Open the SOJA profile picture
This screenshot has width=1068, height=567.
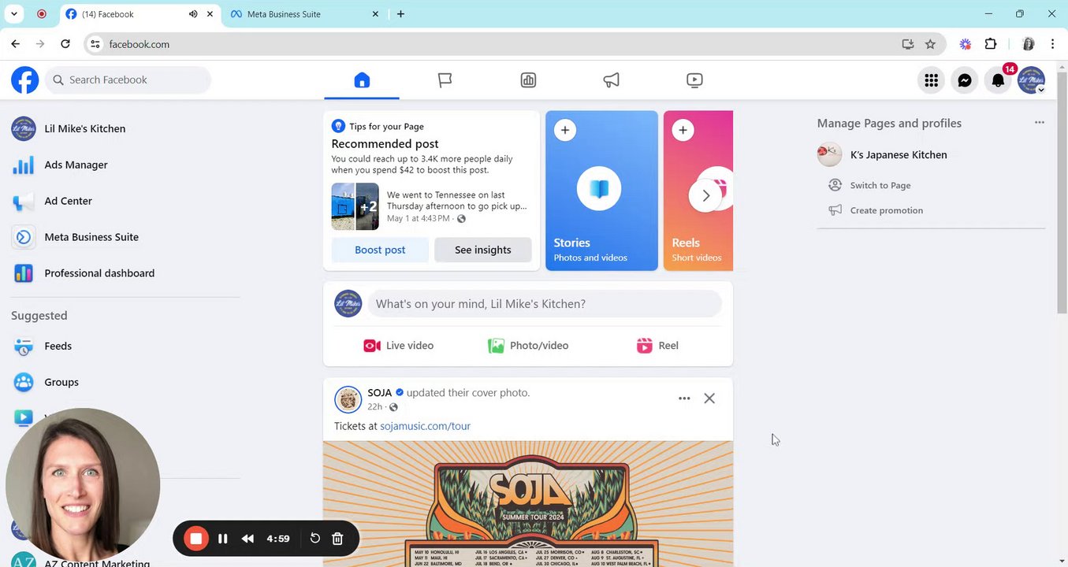coord(348,399)
